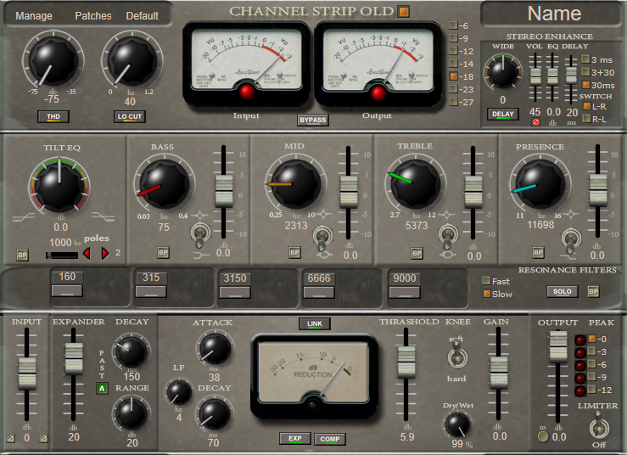Viewport: 627px width, 455px height.
Task: Select the peak -0 checkbox
Action: (592, 339)
